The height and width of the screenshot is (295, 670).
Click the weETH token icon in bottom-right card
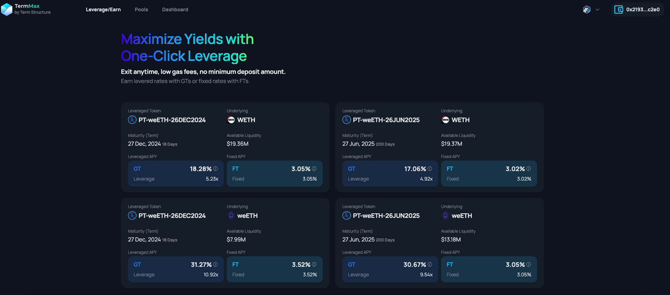445,216
